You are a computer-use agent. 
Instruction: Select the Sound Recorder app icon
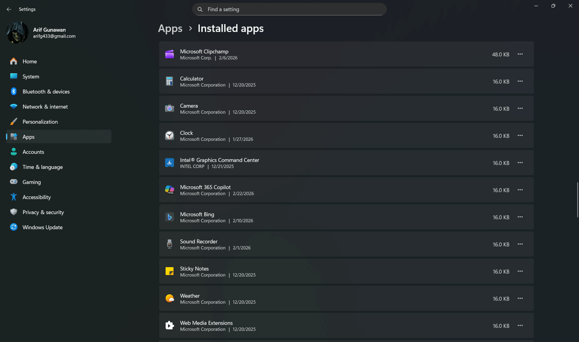(x=169, y=244)
